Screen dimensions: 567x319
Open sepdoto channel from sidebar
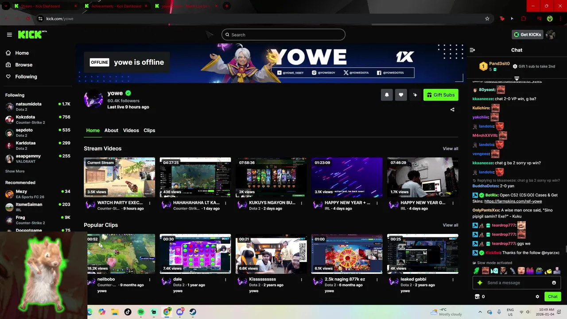[38, 132]
